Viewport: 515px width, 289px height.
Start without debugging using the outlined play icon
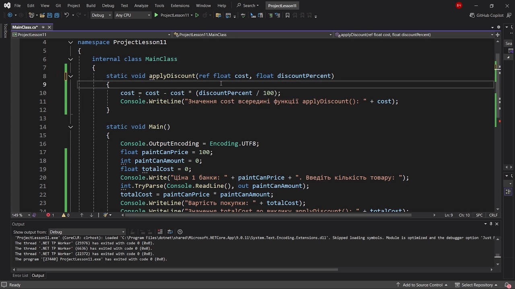click(x=197, y=15)
